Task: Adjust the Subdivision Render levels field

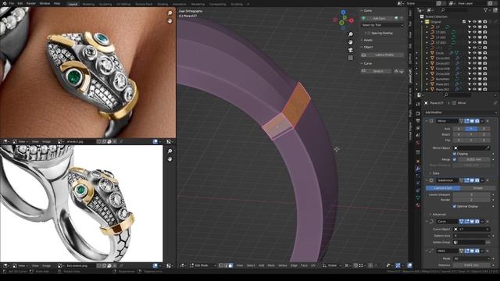Action: pos(472,200)
